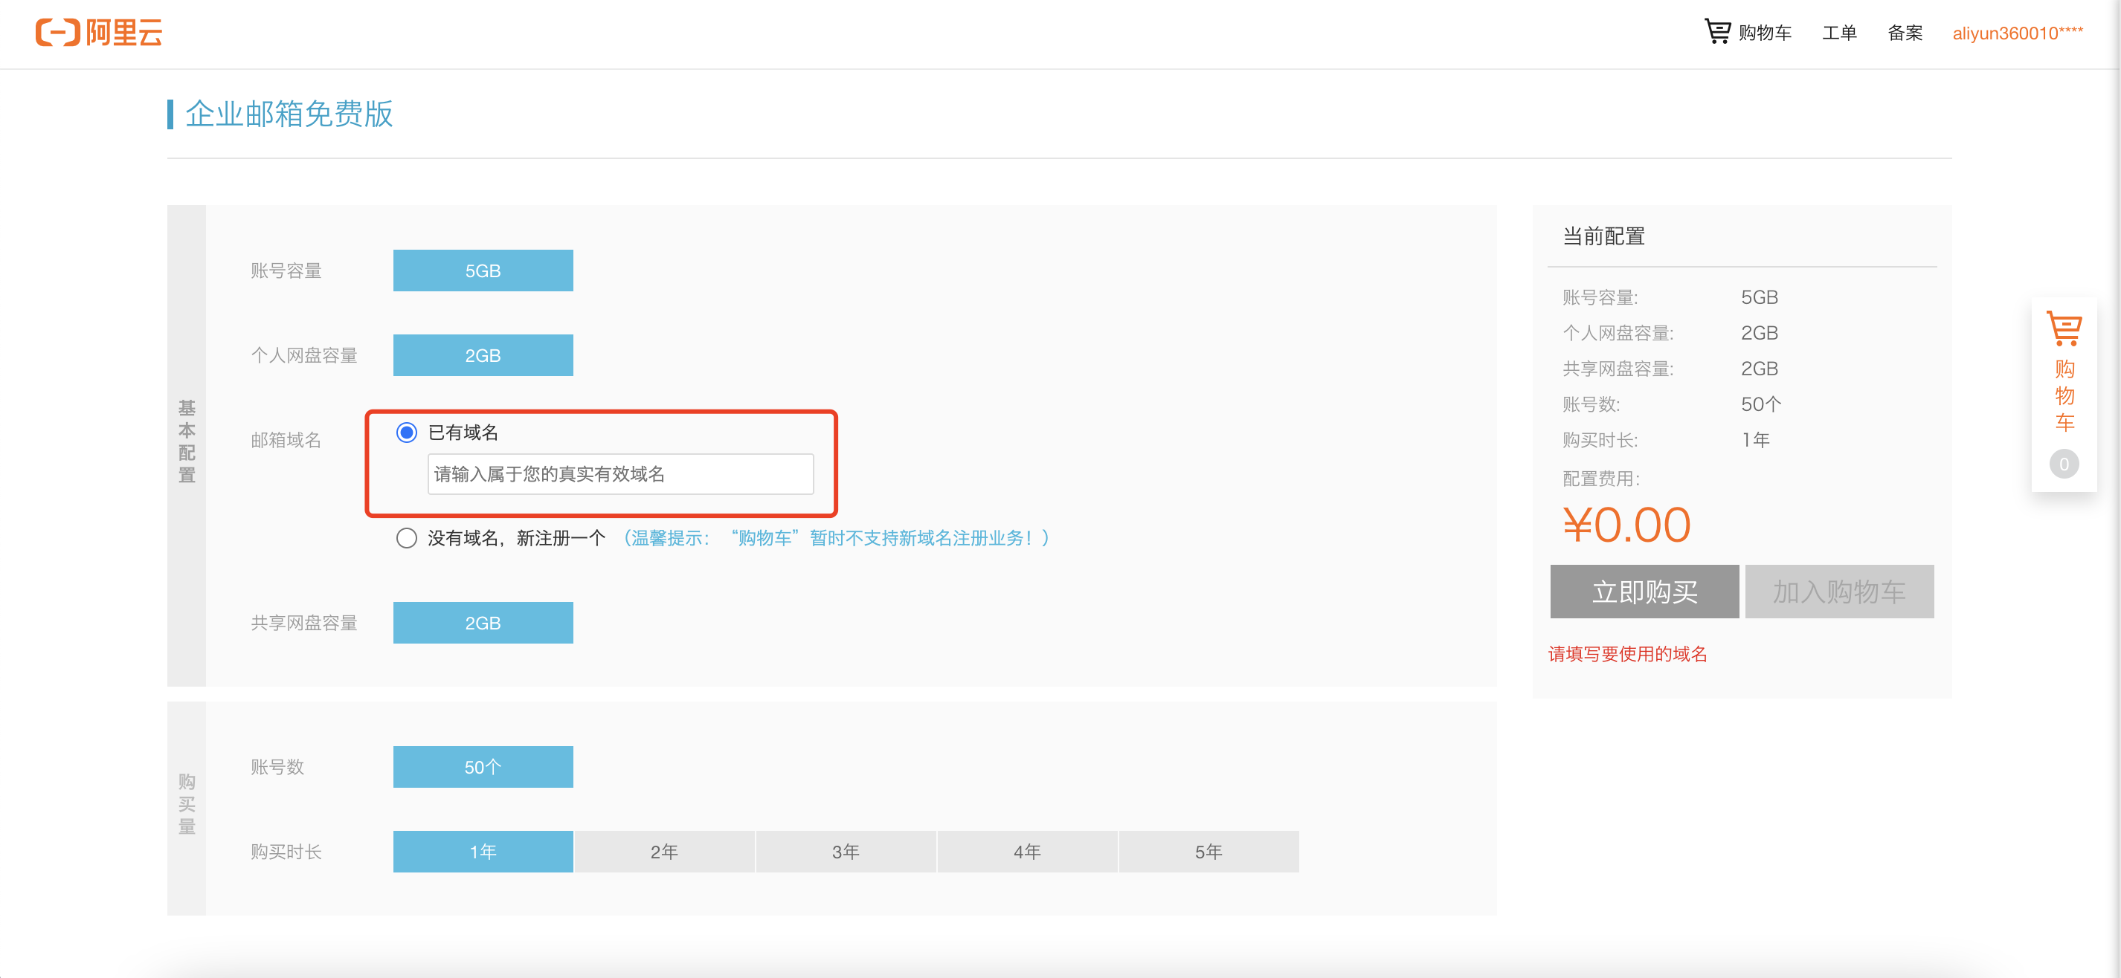Select the 2GB shared disk capacity option
This screenshot has height=978, width=2121.
(x=483, y=623)
